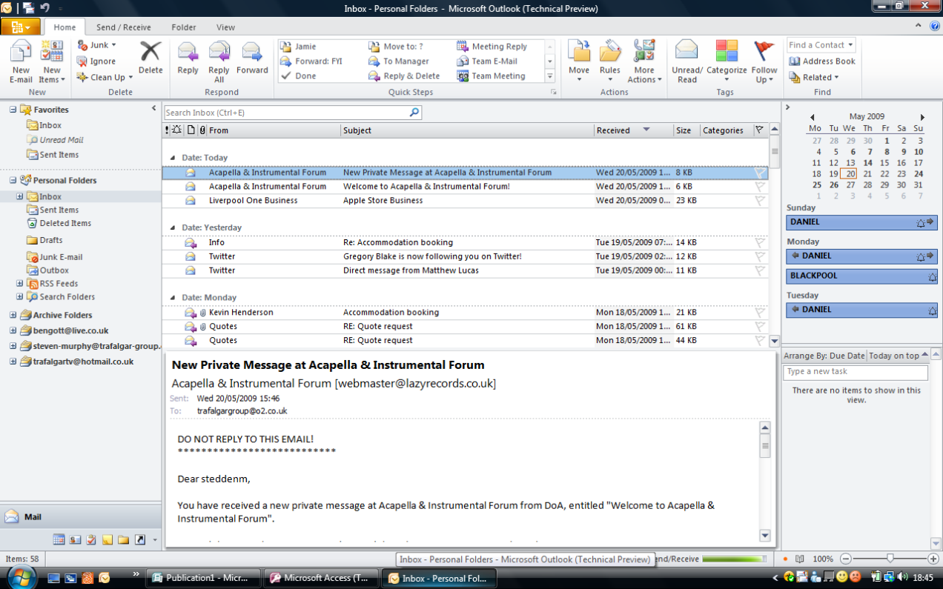Switch to Contacts in navigation pane icons

click(75, 539)
